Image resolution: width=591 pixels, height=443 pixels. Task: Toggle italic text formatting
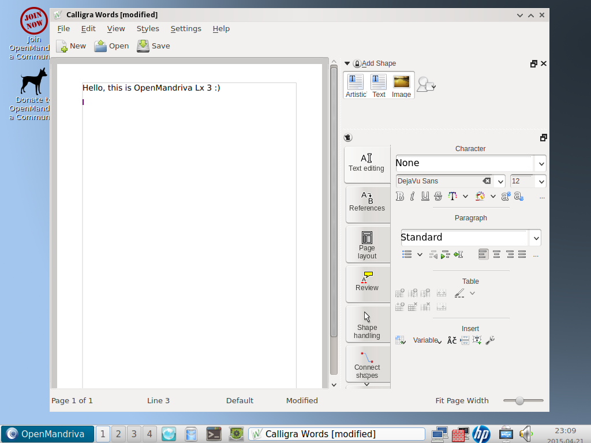(x=412, y=197)
